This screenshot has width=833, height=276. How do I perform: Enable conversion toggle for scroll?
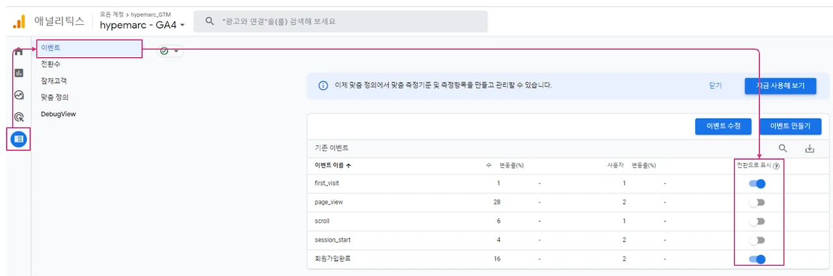757,221
